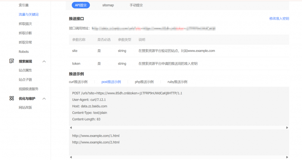Open 抓取诊断 in the sidebar
Viewport: 302px width, 160px height.
(x=25, y=33)
